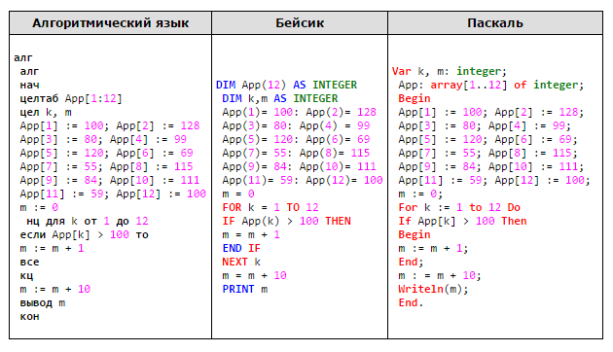Click "m := 0;" in the Pascal column
Screen dimensions: 613x352
tap(420, 194)
